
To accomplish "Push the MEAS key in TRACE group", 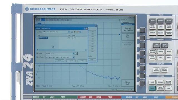I will tap(153, 21).
